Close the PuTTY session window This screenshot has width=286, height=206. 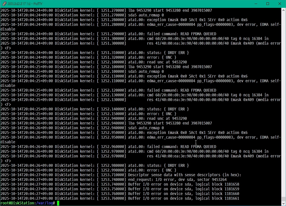(280, 4)
